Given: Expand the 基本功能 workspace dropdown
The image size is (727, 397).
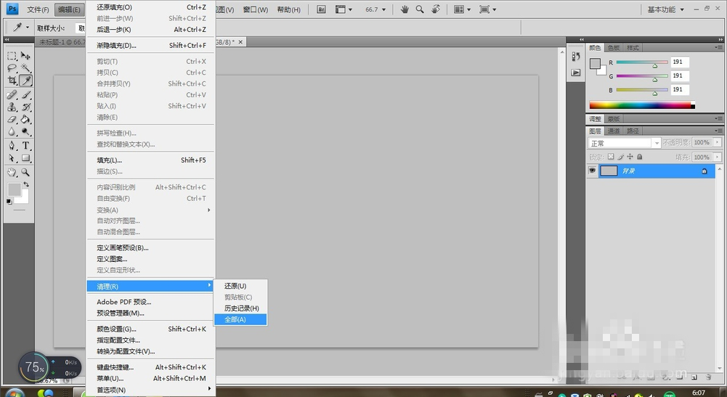Looking at the screenshot, I should tap(665, 9).
